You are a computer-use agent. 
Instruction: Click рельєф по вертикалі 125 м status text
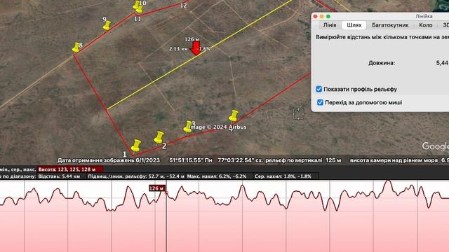point(303,160)
